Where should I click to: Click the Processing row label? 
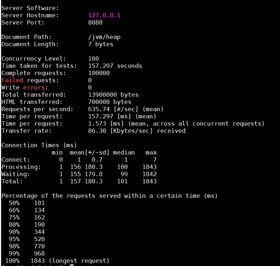(x=21, y=167)
